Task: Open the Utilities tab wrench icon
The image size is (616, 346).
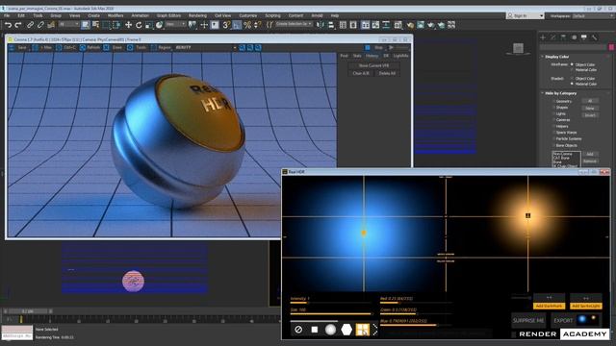Action: tap(594, 37)
